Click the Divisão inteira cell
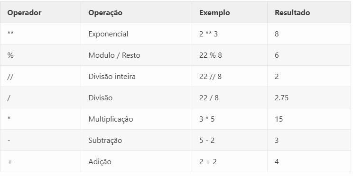Image resolution: width=353 pixels, height=176 pixels. 137,76
